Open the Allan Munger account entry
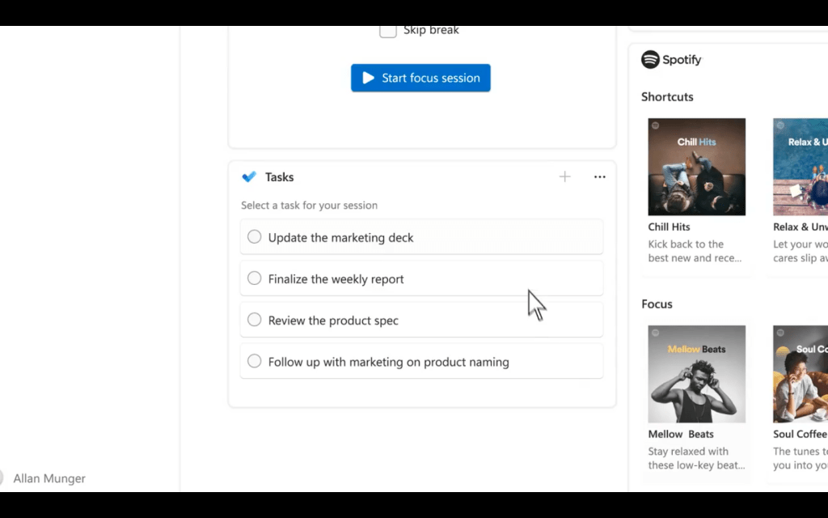The width and height of the screenshot is (828, 518). tap(44, 478)
